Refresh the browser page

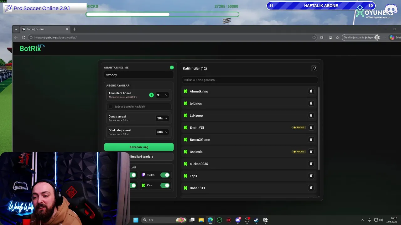(23, 37)
